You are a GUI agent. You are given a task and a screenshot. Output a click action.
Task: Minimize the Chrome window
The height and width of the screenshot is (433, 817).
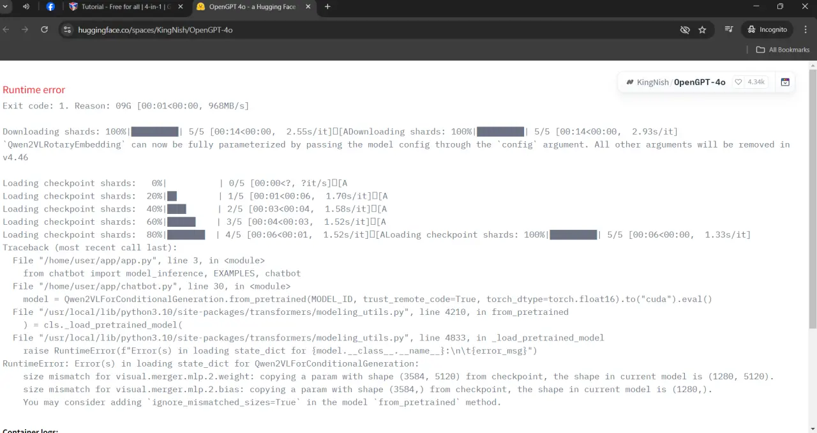coord(756,6)
